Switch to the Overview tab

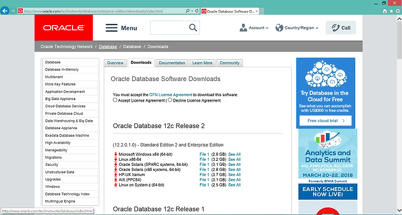click(x=115, y=63)
